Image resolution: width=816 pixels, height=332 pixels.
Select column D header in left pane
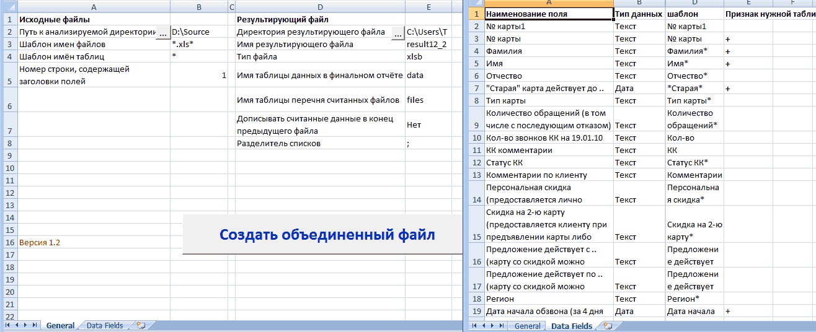tap(320, 7)
